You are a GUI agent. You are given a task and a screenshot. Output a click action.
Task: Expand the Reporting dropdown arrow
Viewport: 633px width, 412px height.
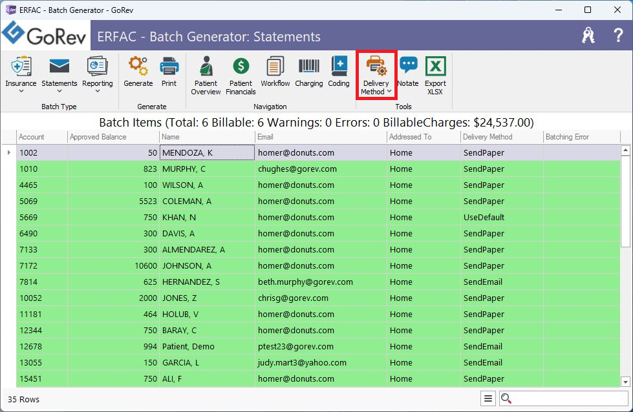coord(97,92)
